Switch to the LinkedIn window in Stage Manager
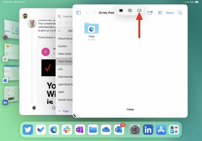 pyautogui.click(x=12, y=94)
